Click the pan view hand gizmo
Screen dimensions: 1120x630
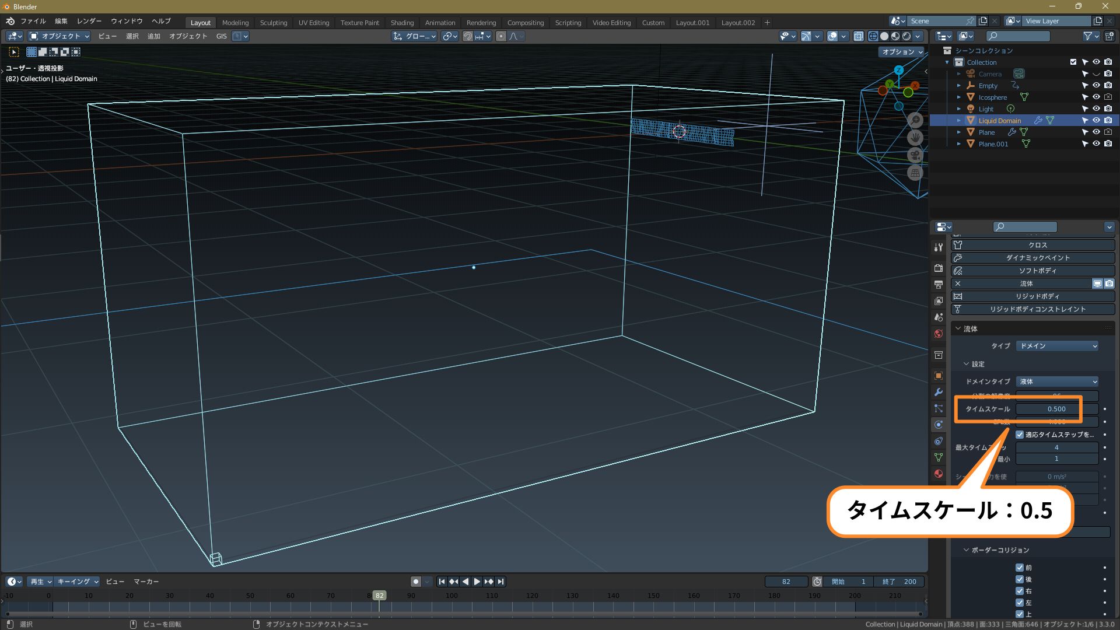915,138
